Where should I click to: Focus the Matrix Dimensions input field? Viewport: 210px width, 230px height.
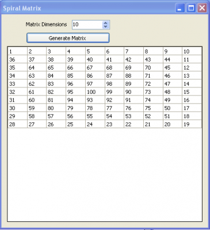[87, 25]
